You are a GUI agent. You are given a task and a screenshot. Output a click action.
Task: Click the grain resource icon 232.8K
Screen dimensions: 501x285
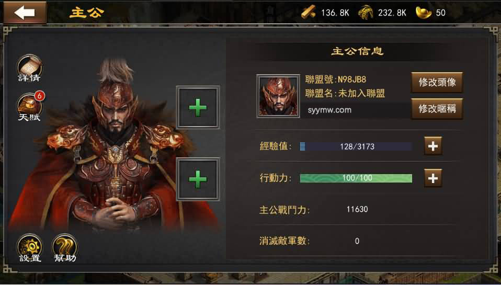click(366, 13)
